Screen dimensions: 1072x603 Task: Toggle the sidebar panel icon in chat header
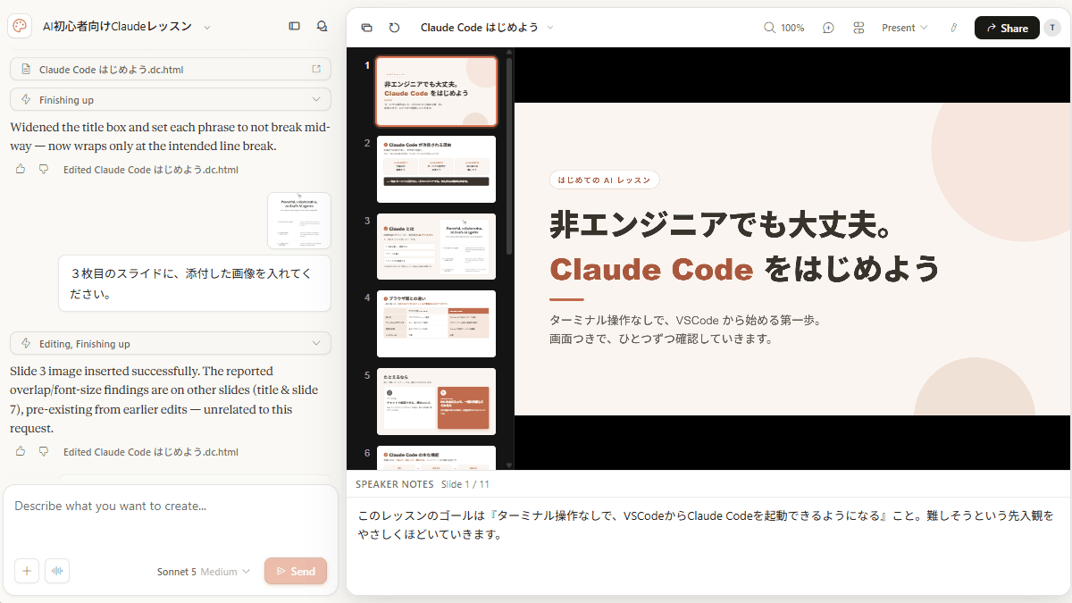pos(295,27)
